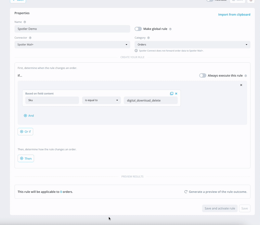Edit the Name field containing Spotler Demo
The image size is (260, 225).
pos(72,29)
